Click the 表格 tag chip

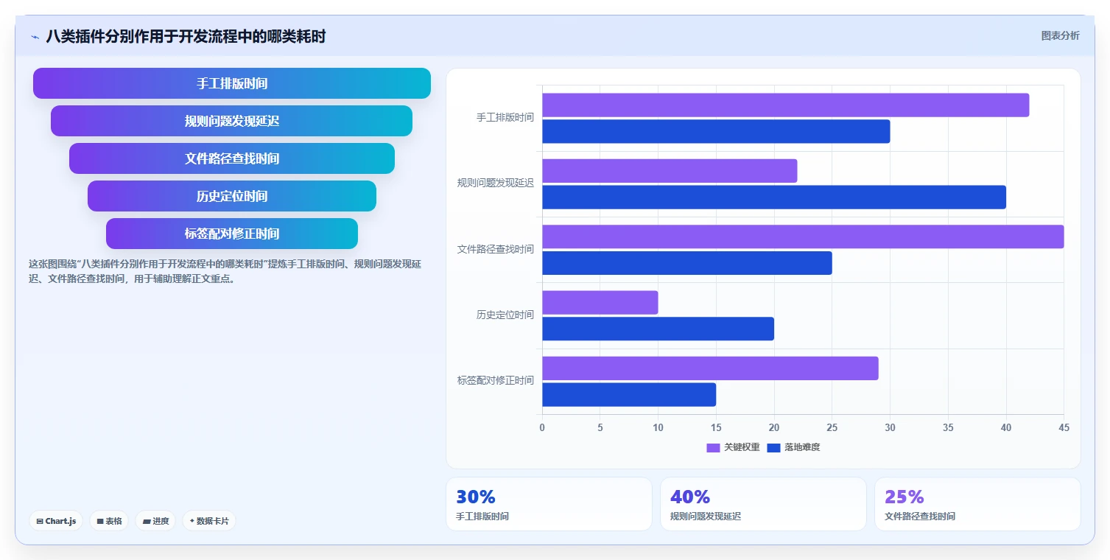(109, 521)
